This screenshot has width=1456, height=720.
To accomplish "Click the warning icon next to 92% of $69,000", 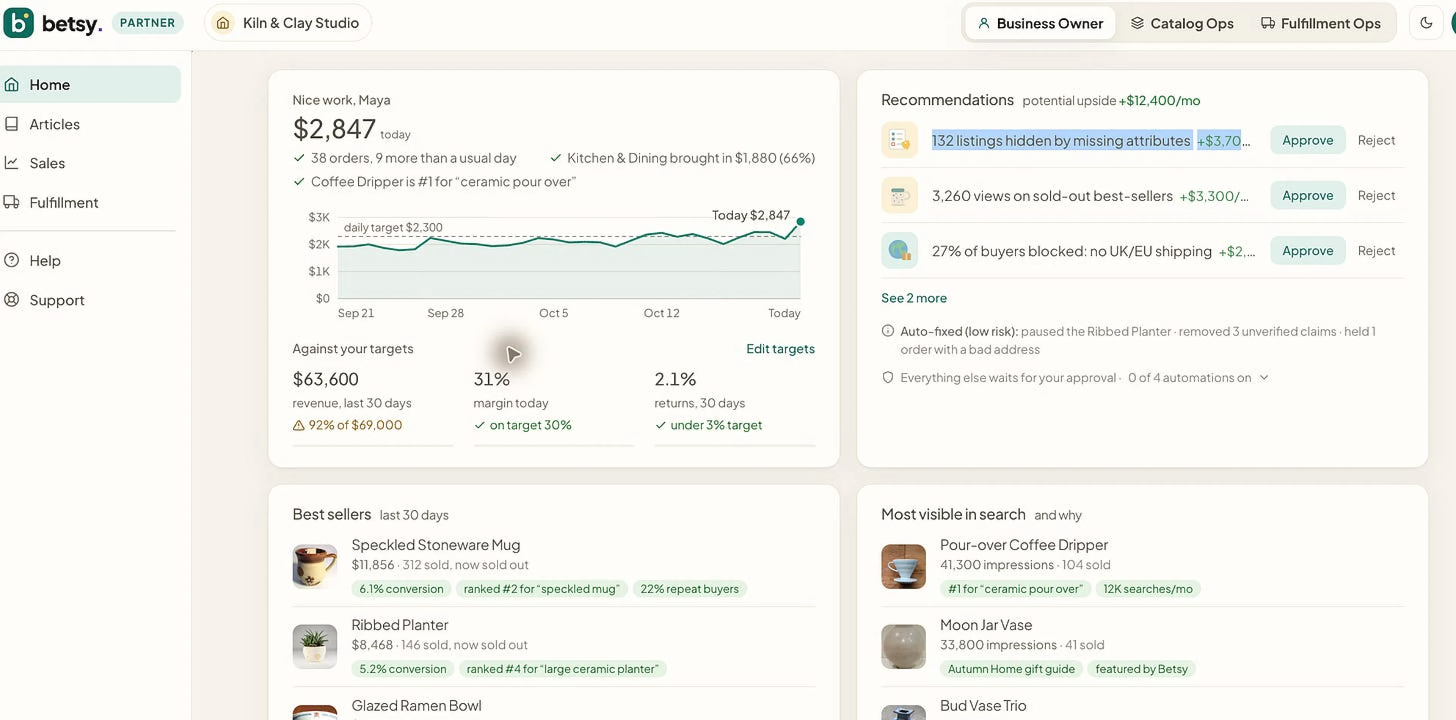I will [298, 425].
